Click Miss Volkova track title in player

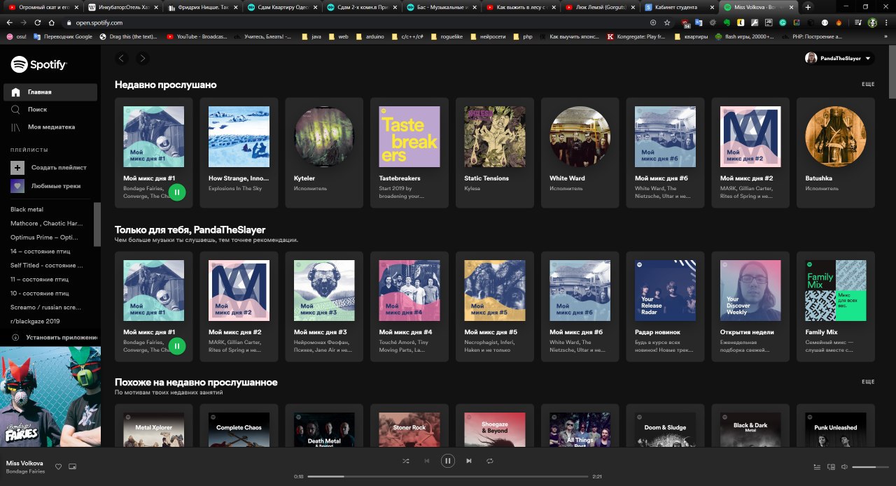point(24,463)
